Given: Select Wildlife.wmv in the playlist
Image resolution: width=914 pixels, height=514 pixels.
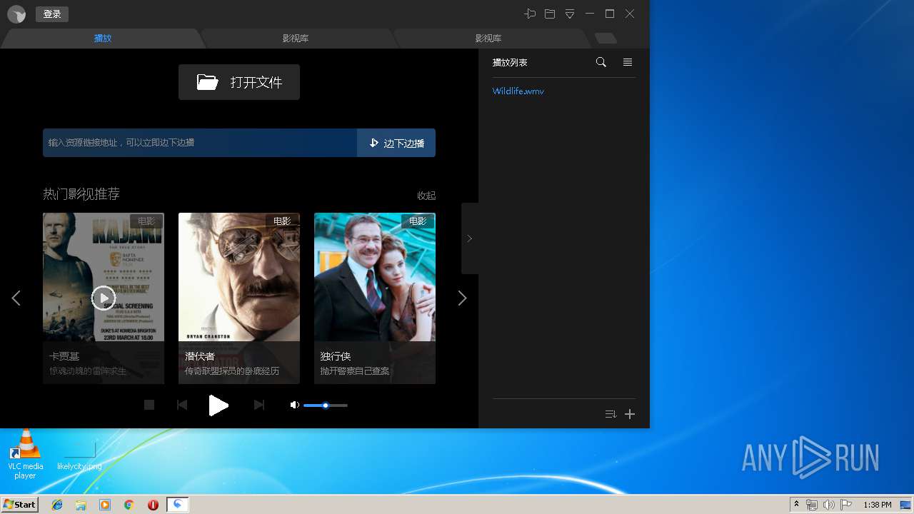Looking at the screenshot, I should pyautogui.click(x=518, y=91).
